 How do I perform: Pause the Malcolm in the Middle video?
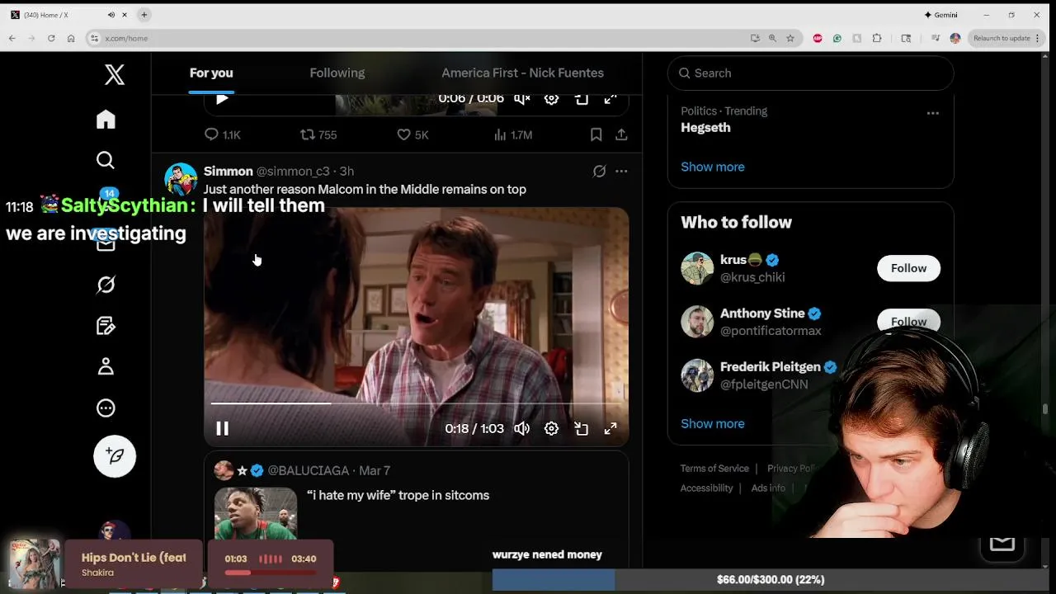222,428
